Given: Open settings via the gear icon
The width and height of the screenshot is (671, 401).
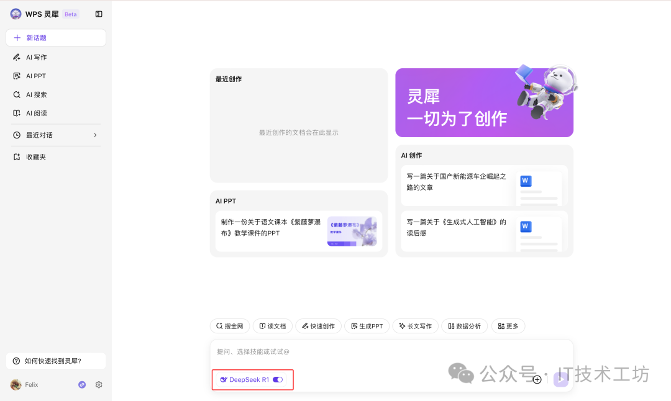Looking at the screenshot, I should 98,384.
